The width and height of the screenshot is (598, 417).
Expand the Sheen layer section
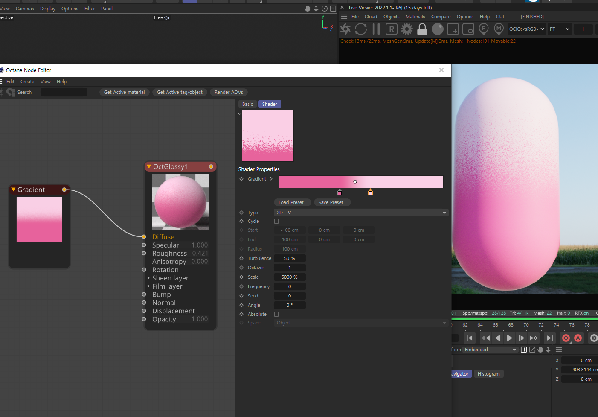148,278
